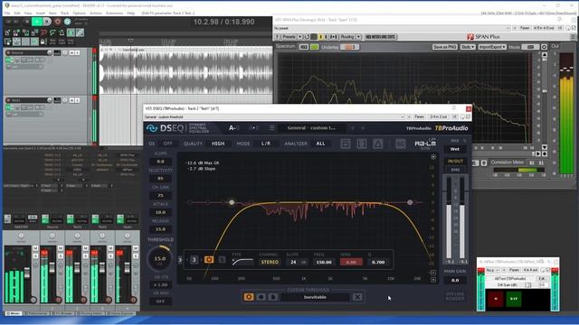Toggle the band 3 filter power icon
Viewport: 579px width, 325px height.
tap(209, 260)
